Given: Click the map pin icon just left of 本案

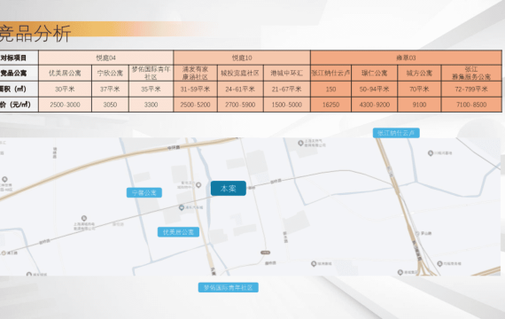Looking at the screenshot, I should (x=198, y=185).
